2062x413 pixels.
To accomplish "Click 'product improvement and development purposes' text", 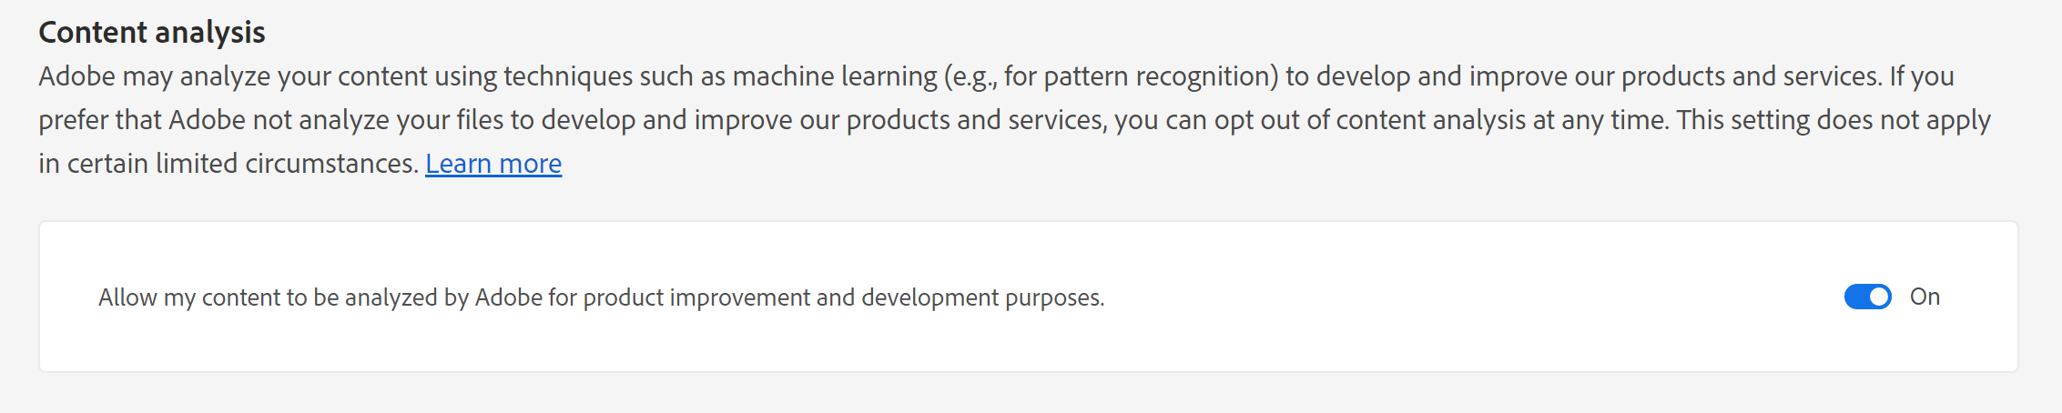I will pyautogui.click(x=843, y=297).
